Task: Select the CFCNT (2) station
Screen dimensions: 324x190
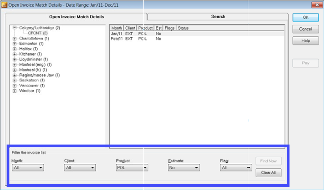Action: coord(38,33)
